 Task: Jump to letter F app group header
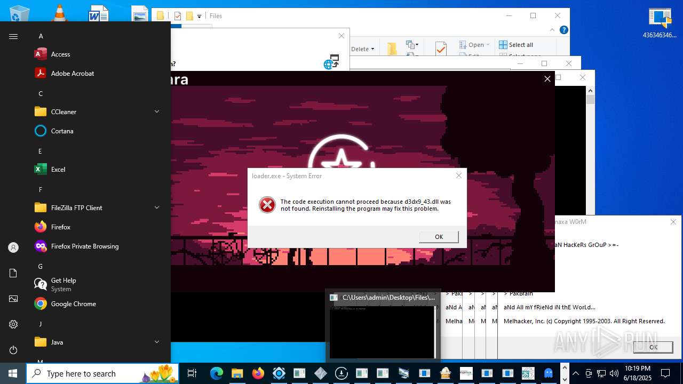pyautogui.click(x=40, y=189)
